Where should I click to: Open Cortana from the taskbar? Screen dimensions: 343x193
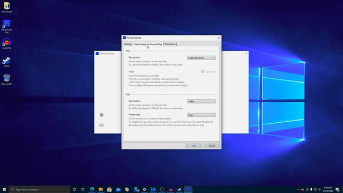pos(74,189)
